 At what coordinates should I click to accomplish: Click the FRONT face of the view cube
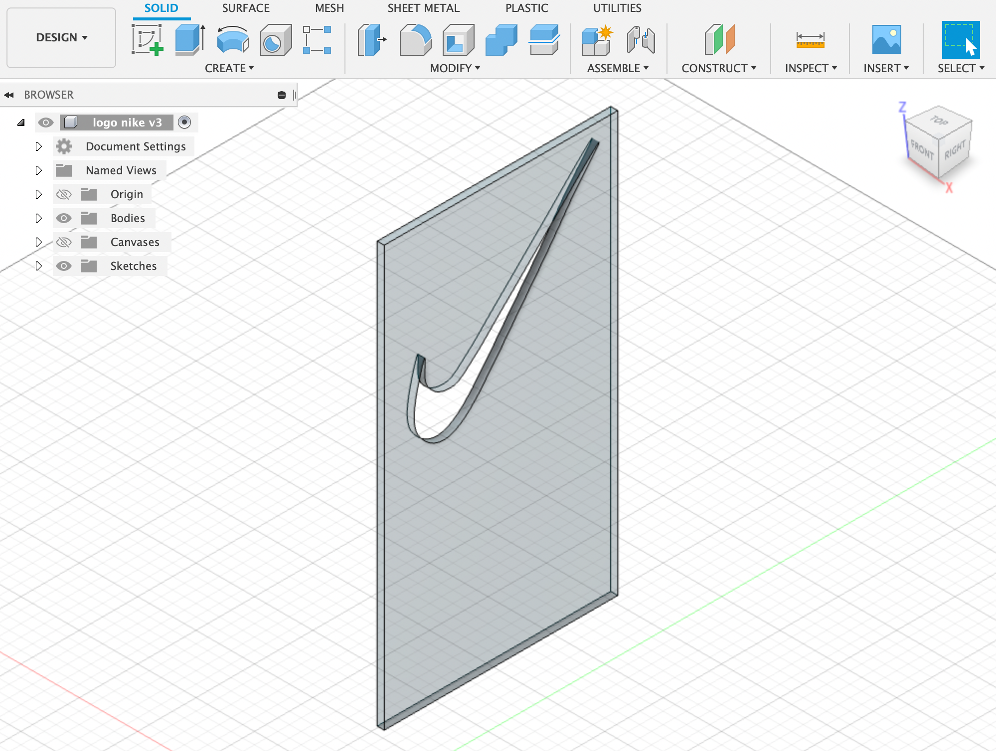pyautogui.click(x=922, y=149)
